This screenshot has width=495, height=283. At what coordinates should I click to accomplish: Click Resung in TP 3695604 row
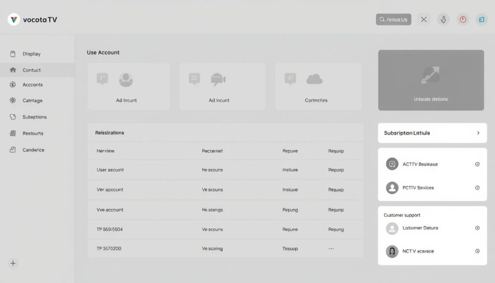(336, 229)
